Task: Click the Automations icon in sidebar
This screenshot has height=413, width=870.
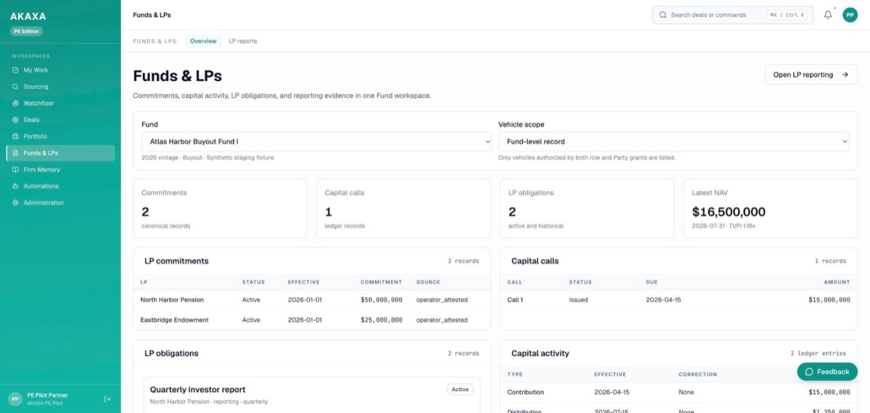Action: click(x=16, y=186)
